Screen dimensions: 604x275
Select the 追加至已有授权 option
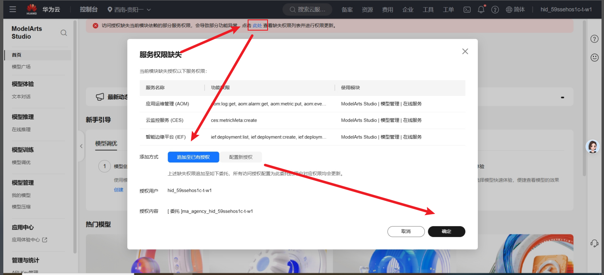click(x=193, y=157)
